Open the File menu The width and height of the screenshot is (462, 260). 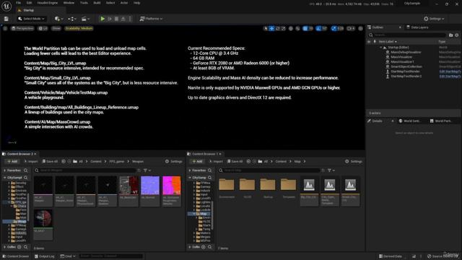pos(18,3)
